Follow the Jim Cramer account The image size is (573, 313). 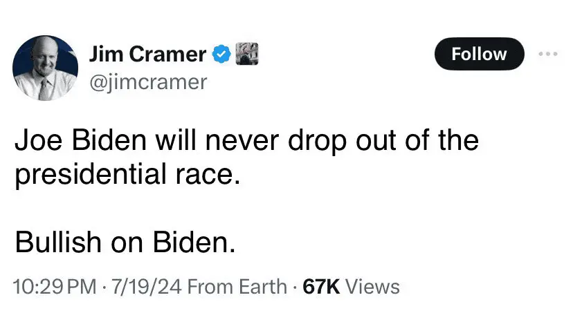[x=479, y=54]
